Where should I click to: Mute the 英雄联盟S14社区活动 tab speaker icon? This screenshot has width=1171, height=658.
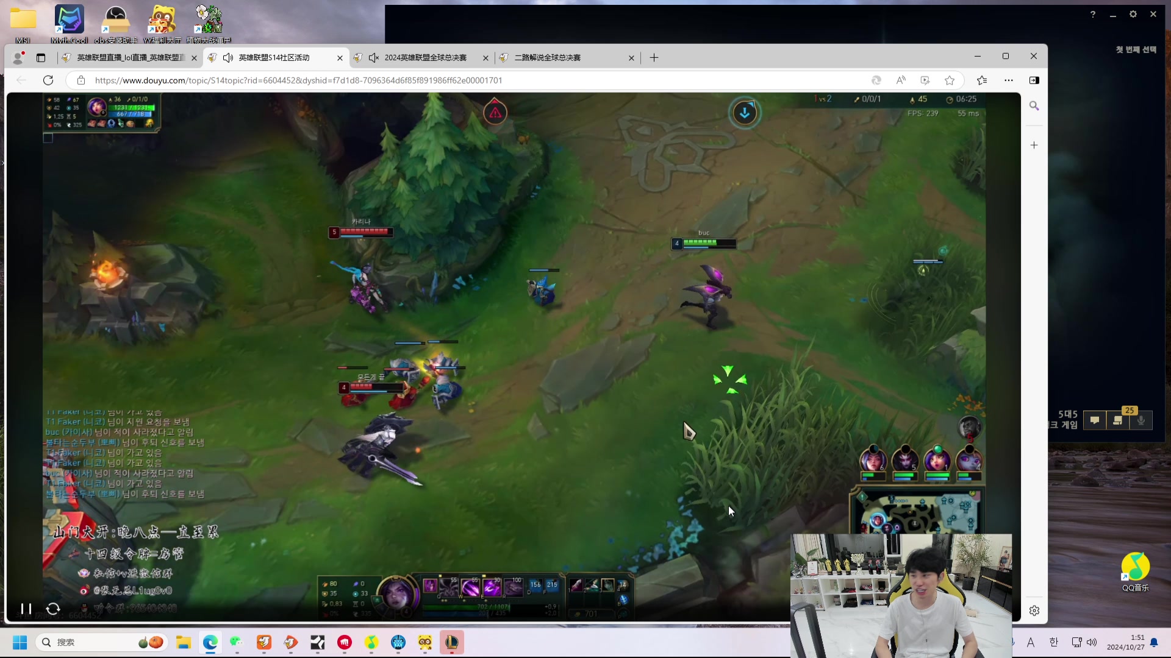pyautogui.click(x=228, y=58)
